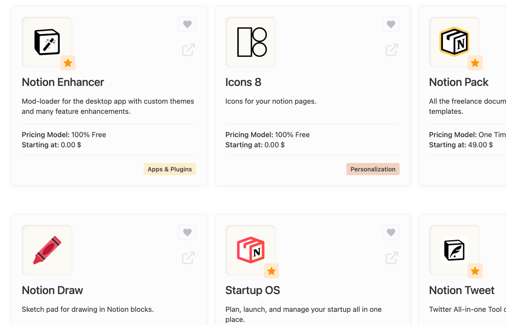
Task: Open Notion Enhancer external link icon
Action: [x=188, y=50]
